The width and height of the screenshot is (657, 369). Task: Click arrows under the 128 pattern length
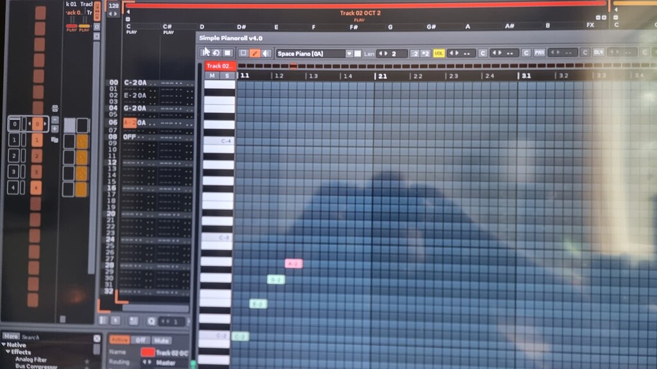(x=113, y=14)
